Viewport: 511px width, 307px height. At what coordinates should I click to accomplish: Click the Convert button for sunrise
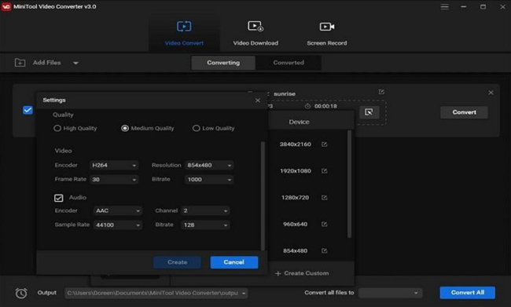[464, 112]
